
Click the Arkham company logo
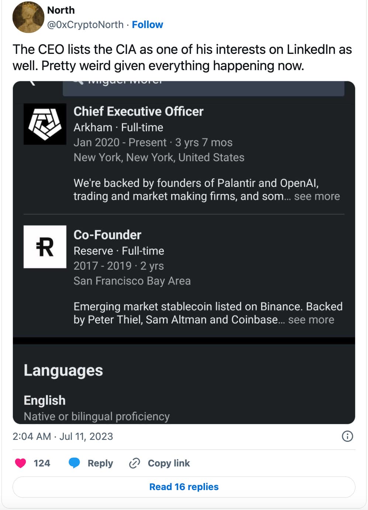pos(45,124)
